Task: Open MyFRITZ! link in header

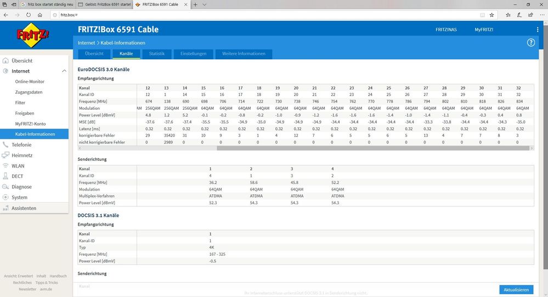Action: [x=484, y=30]
